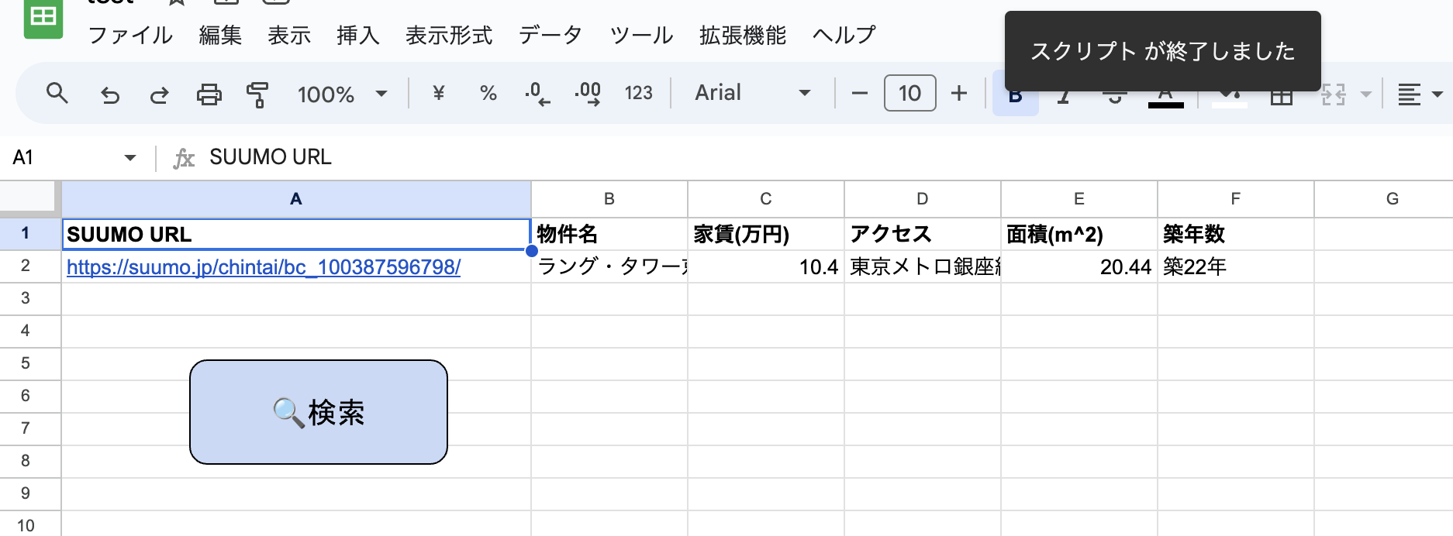1453x536 pixels.
Task: Click the search menus magnifier icon
Action: 57,94
